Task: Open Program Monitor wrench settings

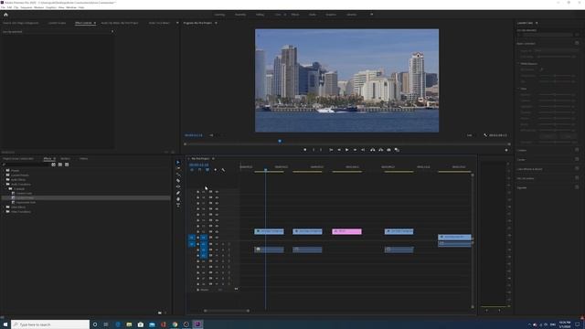Action: pos(485,135)
